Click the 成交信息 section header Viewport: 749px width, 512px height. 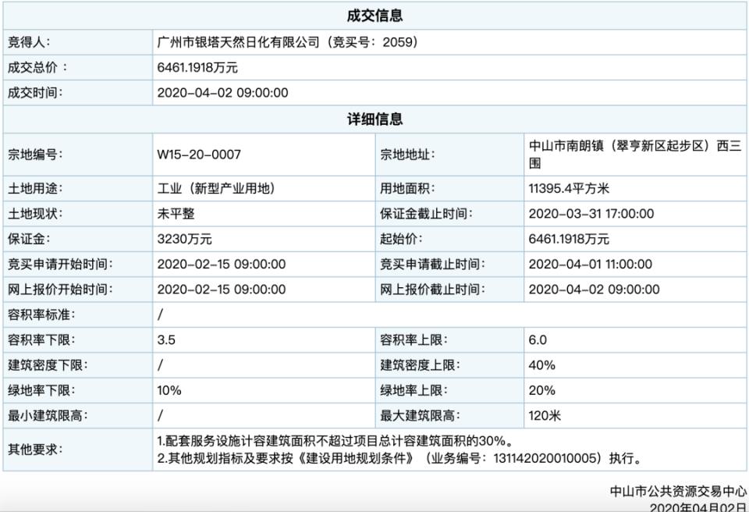374,14
